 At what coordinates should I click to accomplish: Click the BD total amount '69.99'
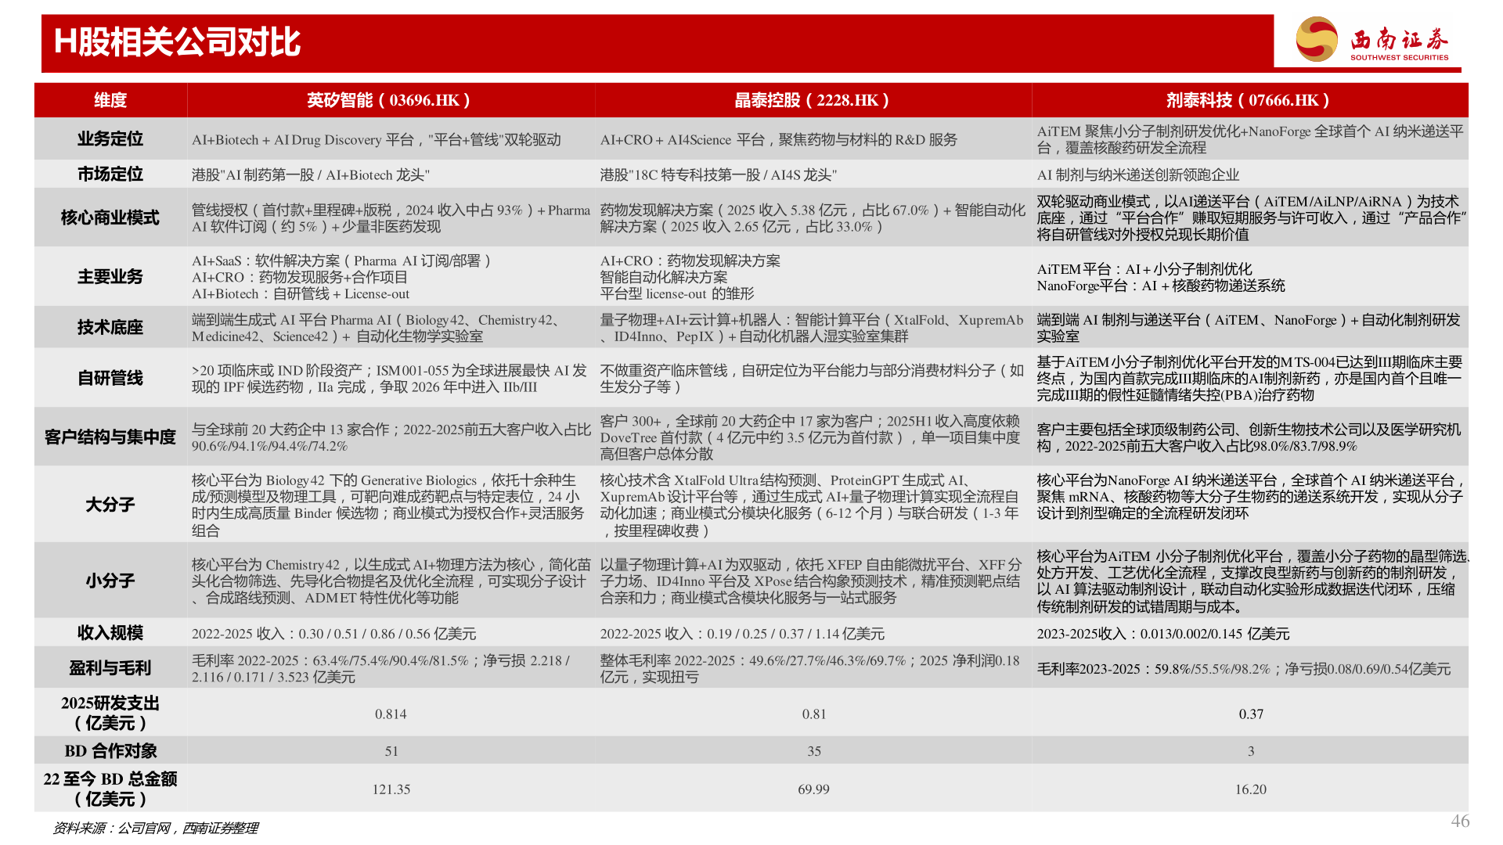pos(814,789)
